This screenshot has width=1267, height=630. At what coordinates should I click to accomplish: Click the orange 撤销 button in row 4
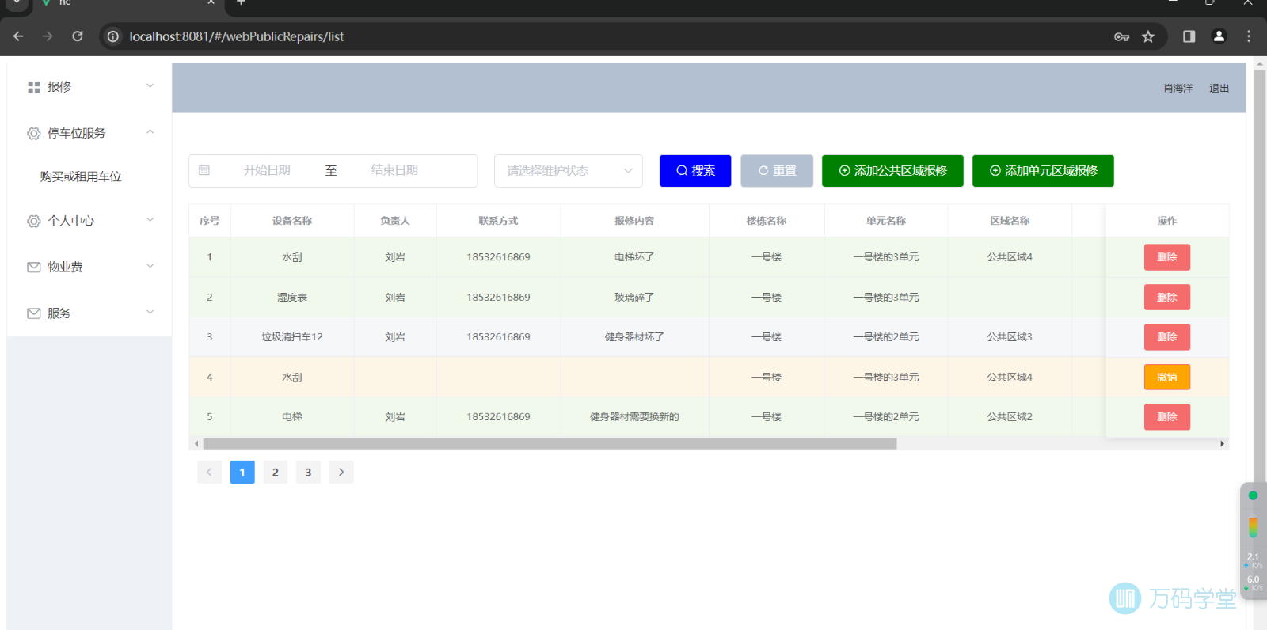1167,378
